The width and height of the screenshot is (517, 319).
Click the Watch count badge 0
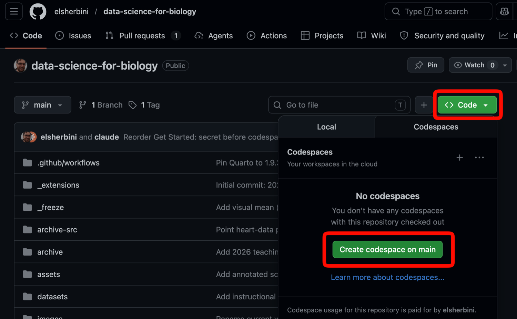click(492, 65)
